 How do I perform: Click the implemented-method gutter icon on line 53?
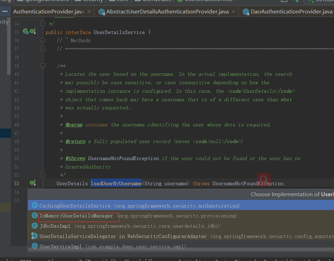point(33,183)
